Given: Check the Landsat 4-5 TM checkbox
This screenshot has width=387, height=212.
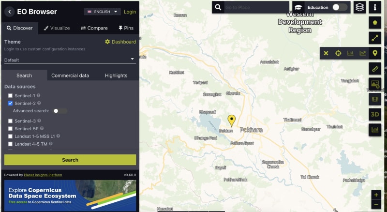Looking at the screenshot, I should point(10,144).
